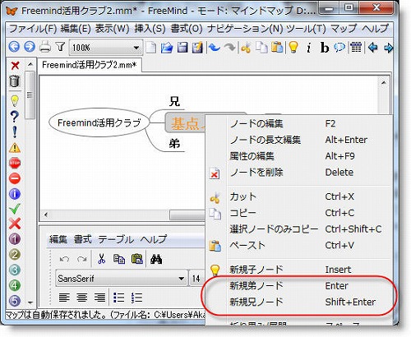Choose 選択ノードのみコピー in context menu
This screenshot has width=411, height=337.
pos(299,229)
